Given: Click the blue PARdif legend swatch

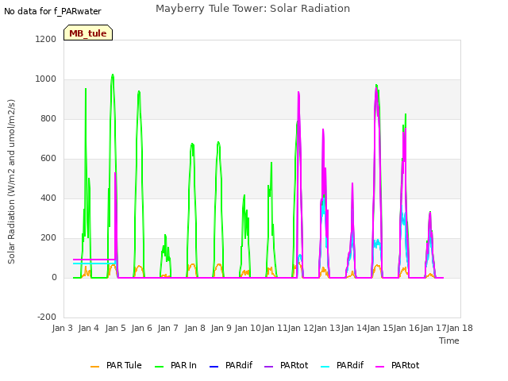Looking at the screenshot, I should click(x=214, y=367).
